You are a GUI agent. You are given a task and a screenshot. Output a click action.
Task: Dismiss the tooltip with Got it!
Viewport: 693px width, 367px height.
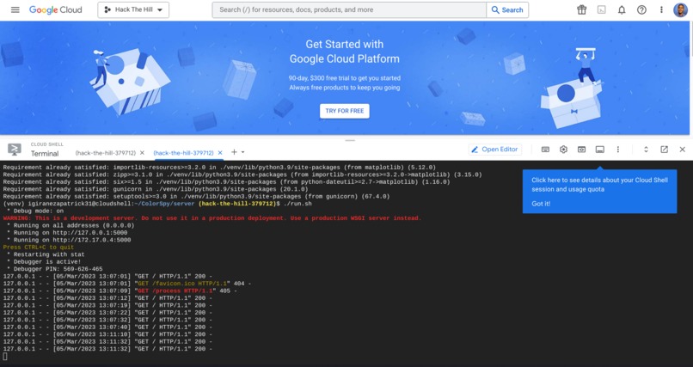pos(541,204)
